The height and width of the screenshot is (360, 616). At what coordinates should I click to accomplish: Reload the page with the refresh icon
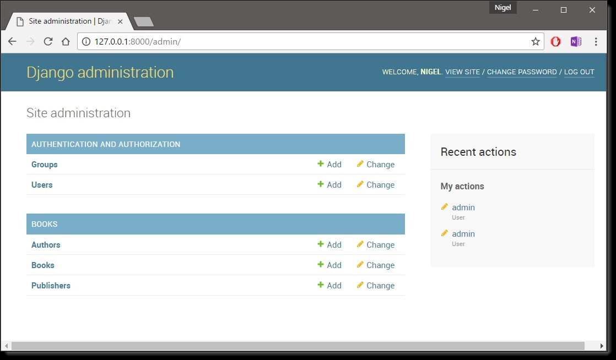tap(48, 41)
